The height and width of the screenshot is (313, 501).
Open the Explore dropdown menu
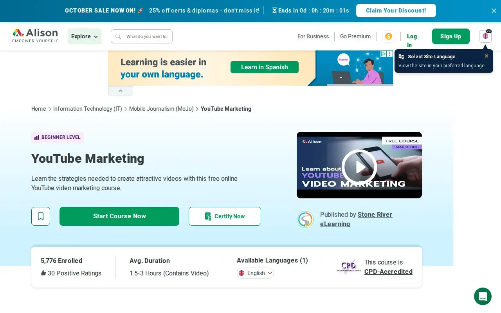85,36
